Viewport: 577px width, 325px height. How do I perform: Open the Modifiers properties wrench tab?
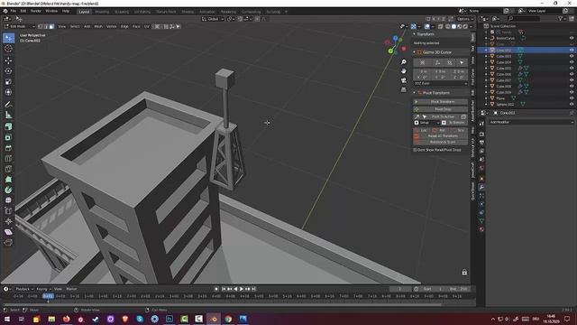point(481,187)
